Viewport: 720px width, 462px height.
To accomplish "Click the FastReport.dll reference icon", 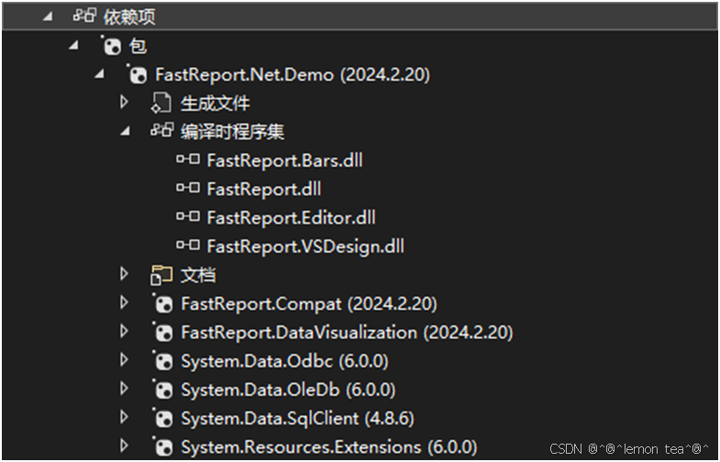I will [188, 188].
